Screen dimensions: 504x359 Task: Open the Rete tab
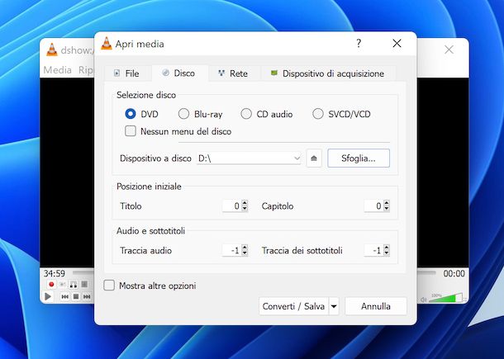click(x=234, y=73)
